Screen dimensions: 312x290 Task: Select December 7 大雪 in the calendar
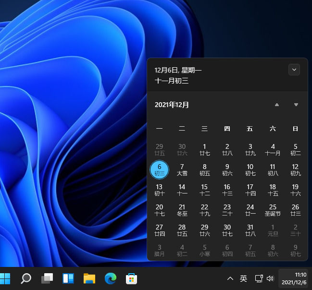tap(182, 169)
